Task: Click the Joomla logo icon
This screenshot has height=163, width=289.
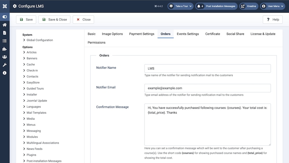Action: (x=5, y=6)
